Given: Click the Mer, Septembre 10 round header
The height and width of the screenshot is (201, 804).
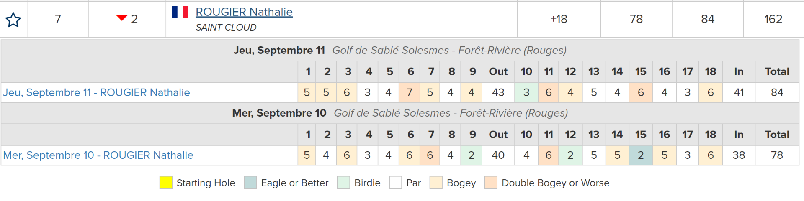Looking at the screenshot, I should [x=400, y=113].
